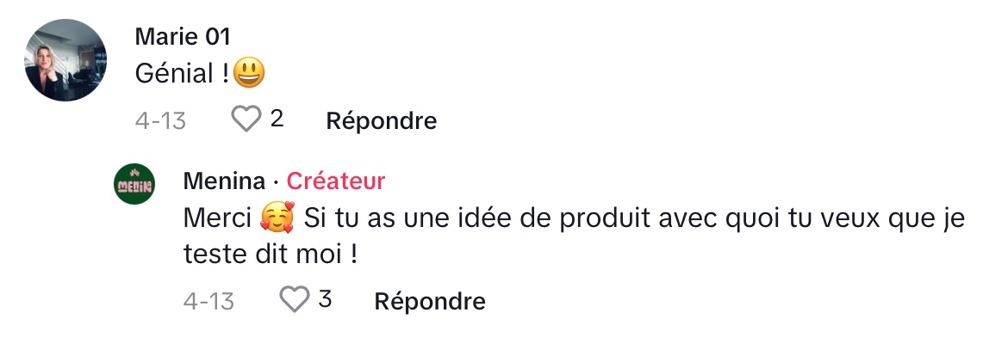
Task: Click the like count 3 on Menina's reply
Action: [x=325, y=298]
